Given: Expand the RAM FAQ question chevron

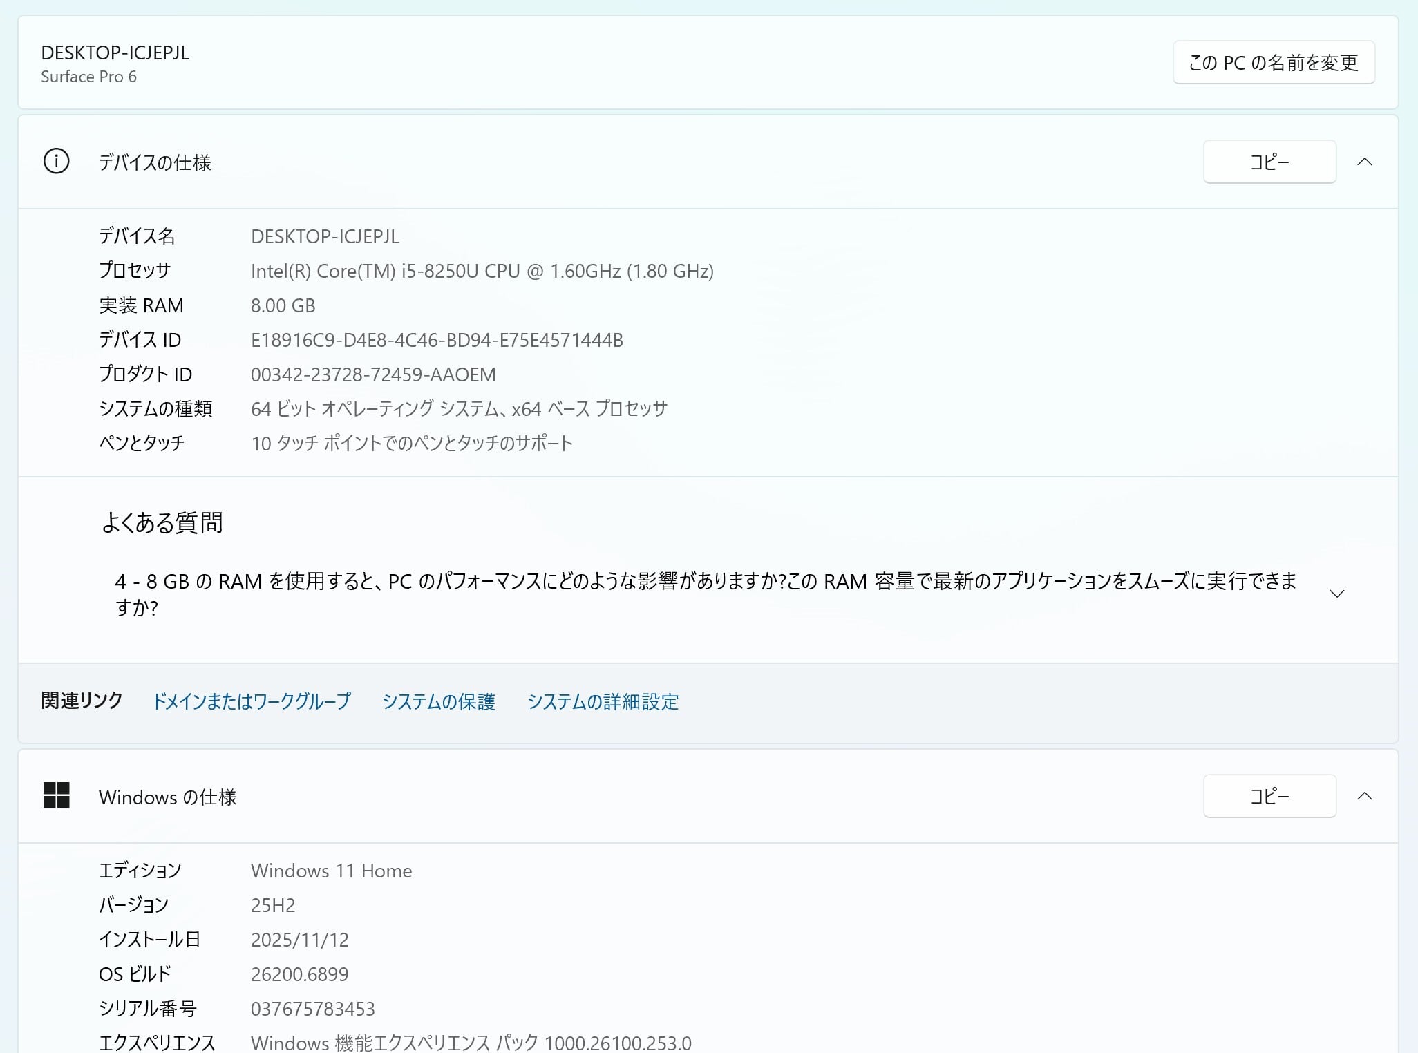Looking at the screenshot, I should click(1336, 594).
